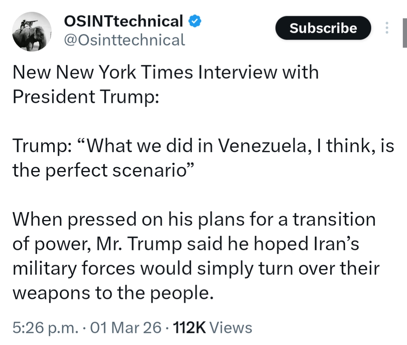Click the OSINTtechnical display name
Image resolution: width=407 pixels, height=345 pixels.
pos(124,22)
